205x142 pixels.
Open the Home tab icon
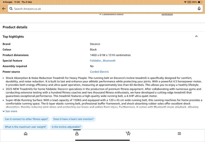click(26, 133)
